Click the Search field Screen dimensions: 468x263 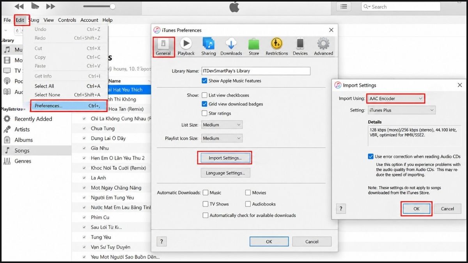click(401, 7)
